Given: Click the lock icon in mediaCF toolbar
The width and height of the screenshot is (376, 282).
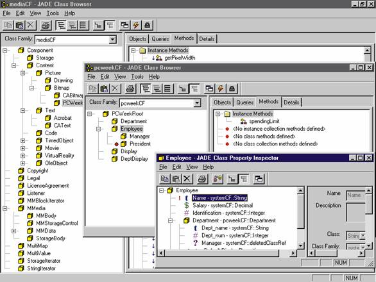Looking at the screenshot, I should click(147, 25).
